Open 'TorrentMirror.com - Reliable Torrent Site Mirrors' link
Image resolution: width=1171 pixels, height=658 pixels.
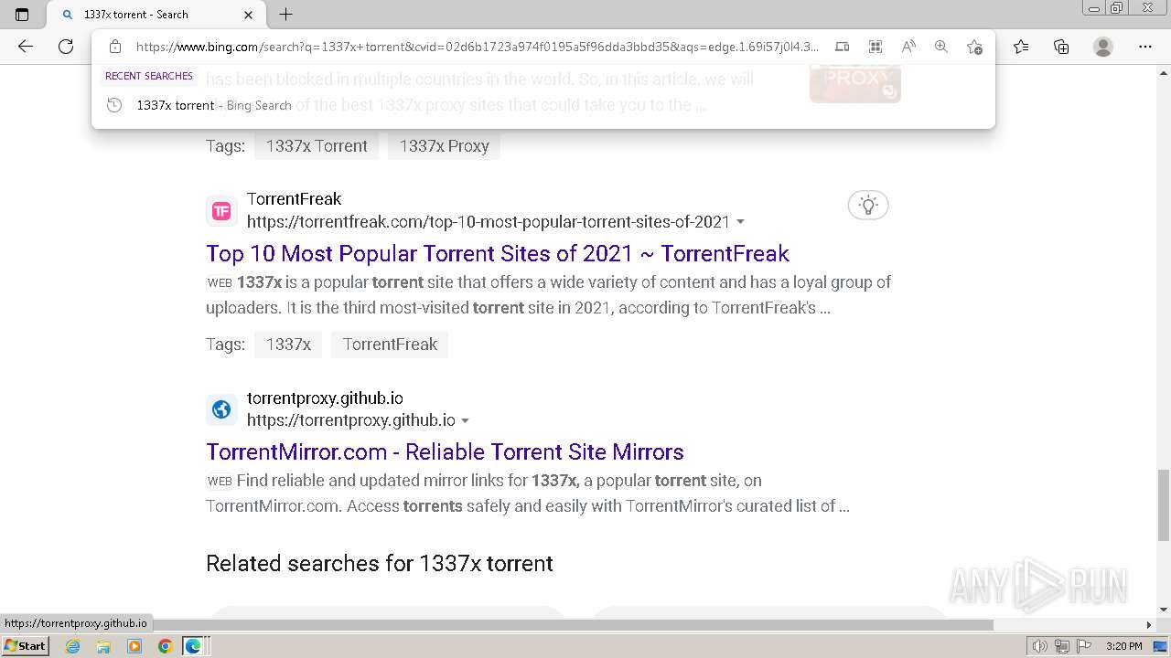click(445, 451)
